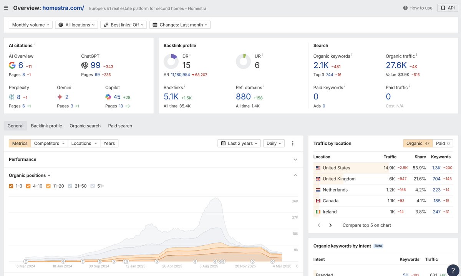Open the help question mark button
Screen dimensions: 461x276
(453, 270)
